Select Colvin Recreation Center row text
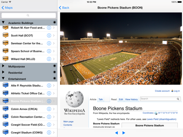The height and width of the screenshot is (137, 183). [x=28, y=117]
